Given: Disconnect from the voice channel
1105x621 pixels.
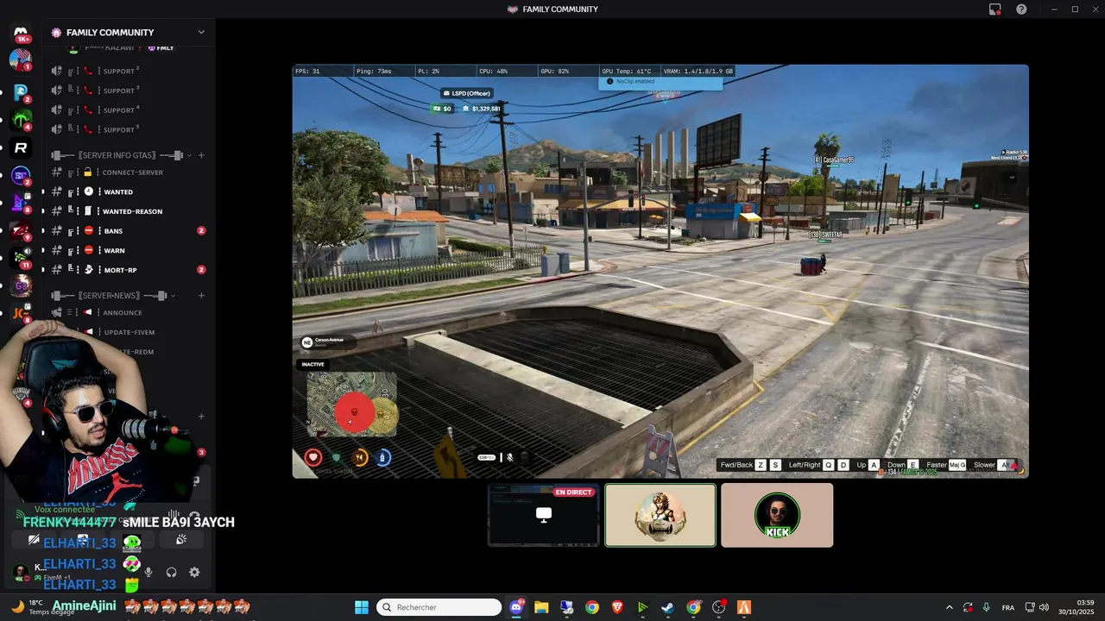Looking at the screenshot, I should coord(194,516).
